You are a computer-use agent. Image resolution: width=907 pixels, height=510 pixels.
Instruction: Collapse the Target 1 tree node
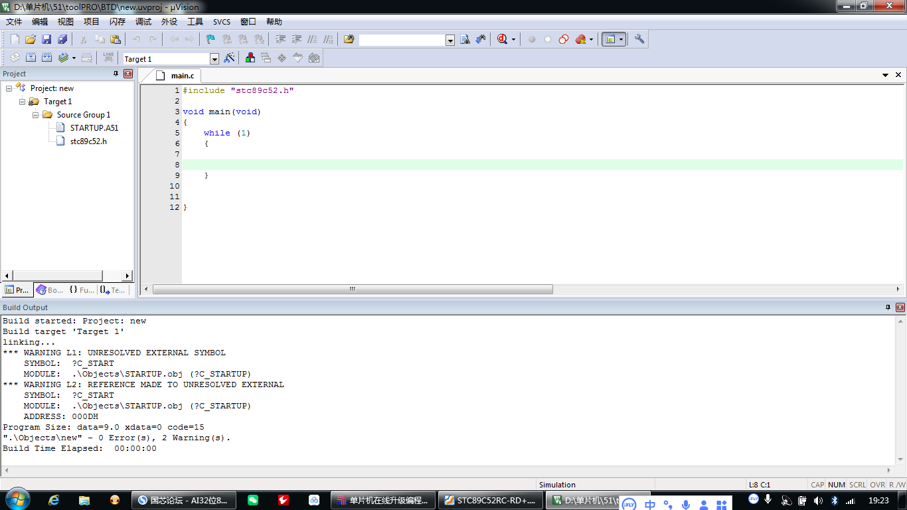[23, 102]
